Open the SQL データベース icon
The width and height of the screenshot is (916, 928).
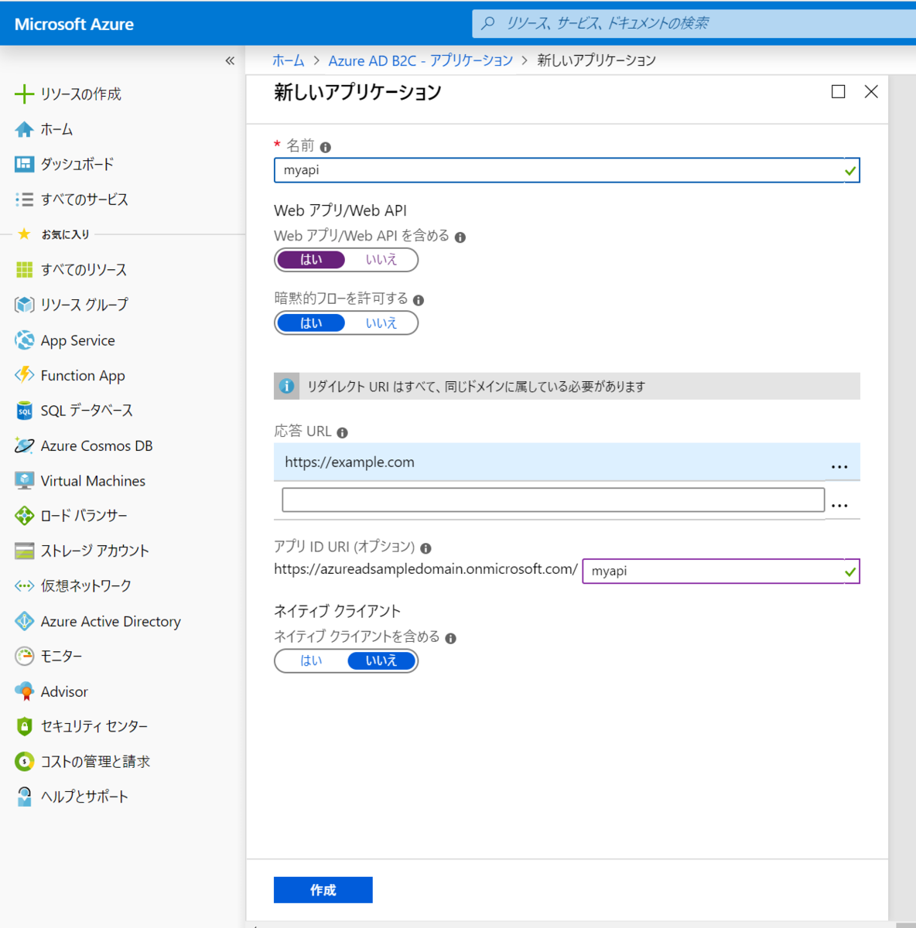pyautogui.click(x=24, y=411)
